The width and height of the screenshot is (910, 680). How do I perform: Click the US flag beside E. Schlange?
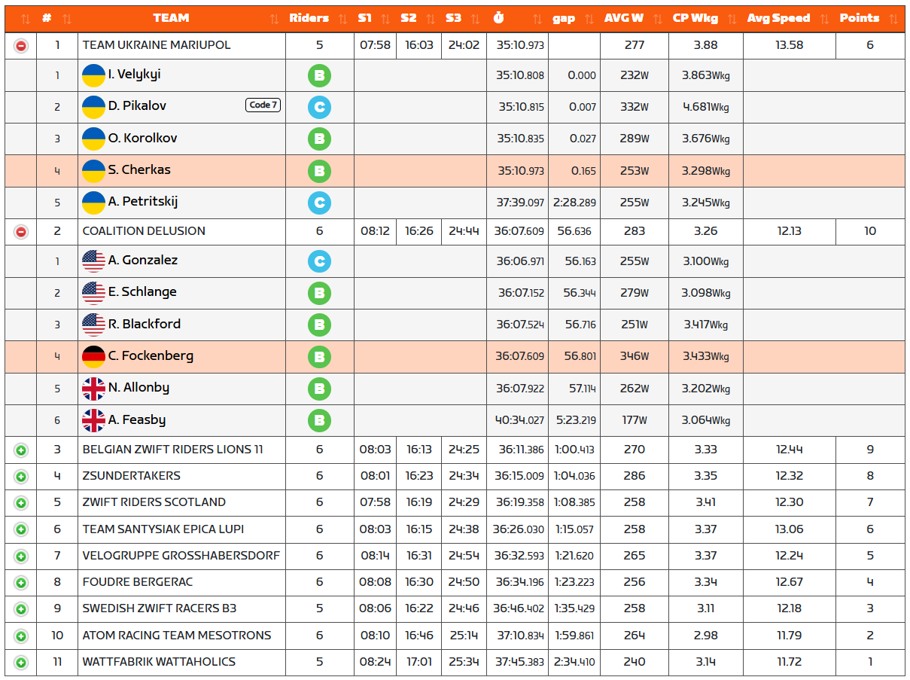coord(93,293)
